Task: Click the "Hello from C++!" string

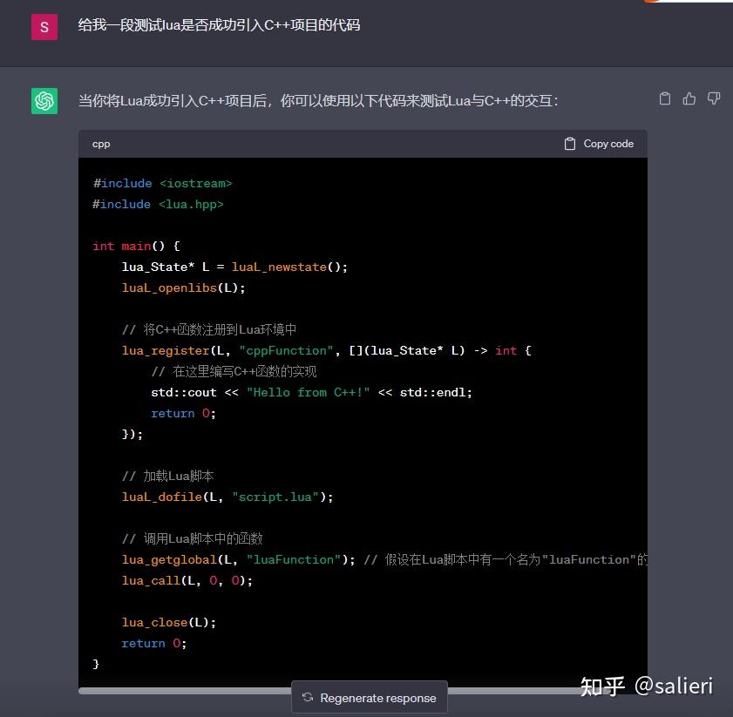Action: [x=309, y=392]
